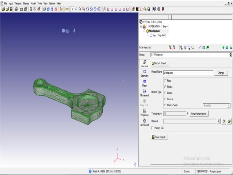
Task: Click the Assign temperature button
Action: (x=199, y=114)
